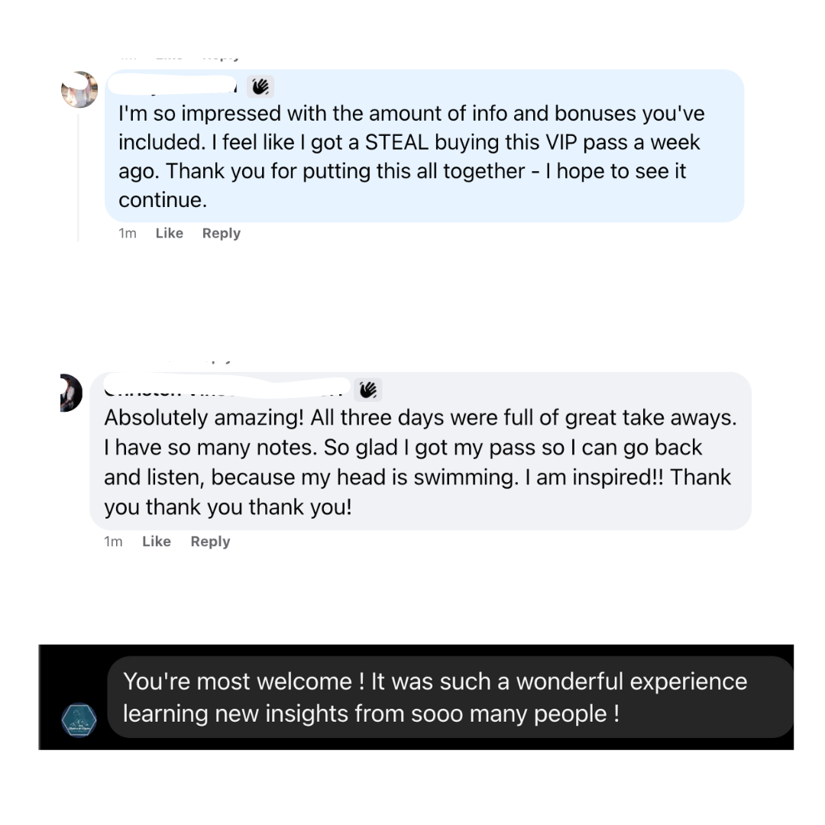Like the "Absolutely amazing!" comment
Viewport: 825px width, 825px height.
156,542
